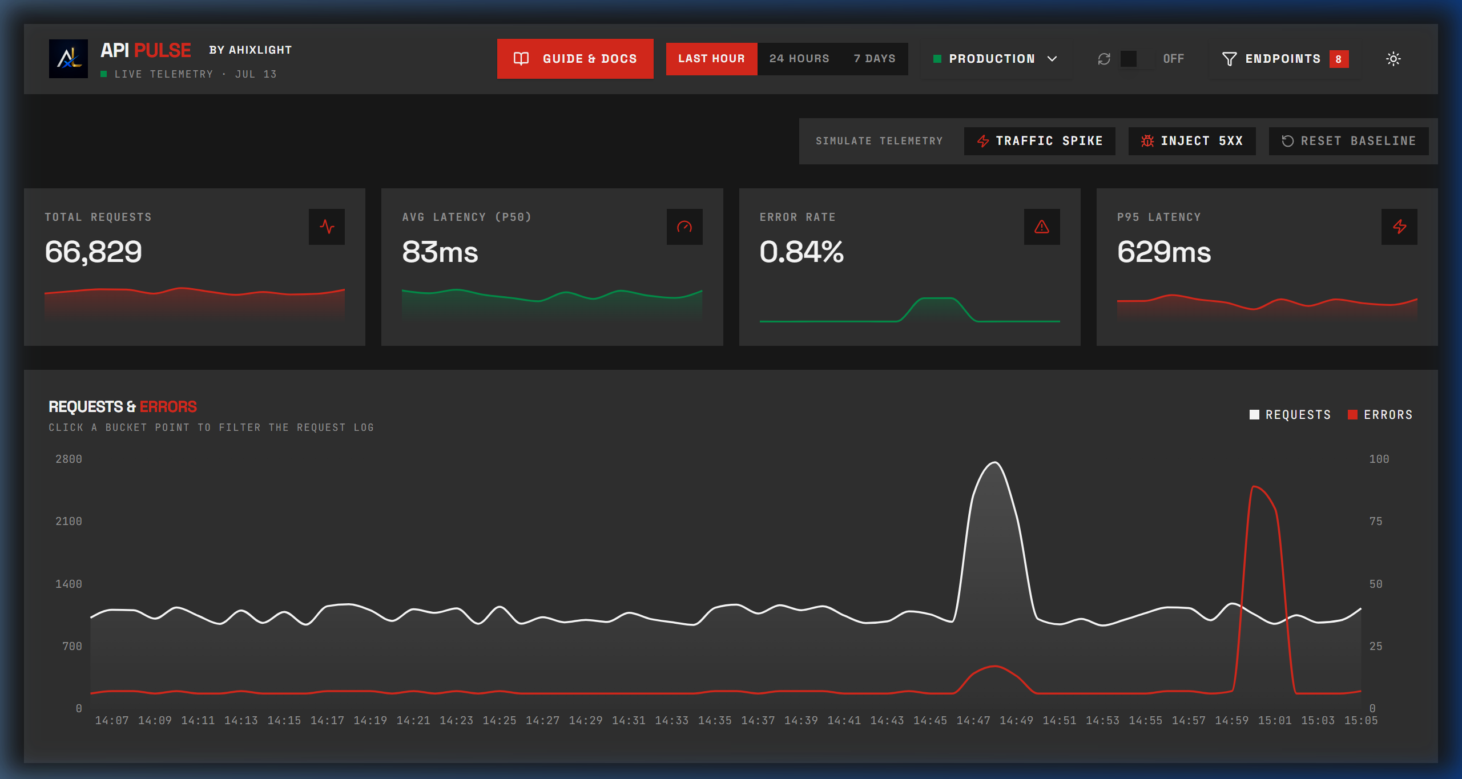
Task: Open Guide & Docs
Action: [575, 59]
